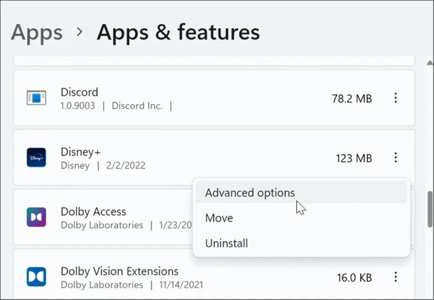Viewport: 434px width, 300px height.
Task: Go back to Apps via breadcrumb
Action: [37, 33]
